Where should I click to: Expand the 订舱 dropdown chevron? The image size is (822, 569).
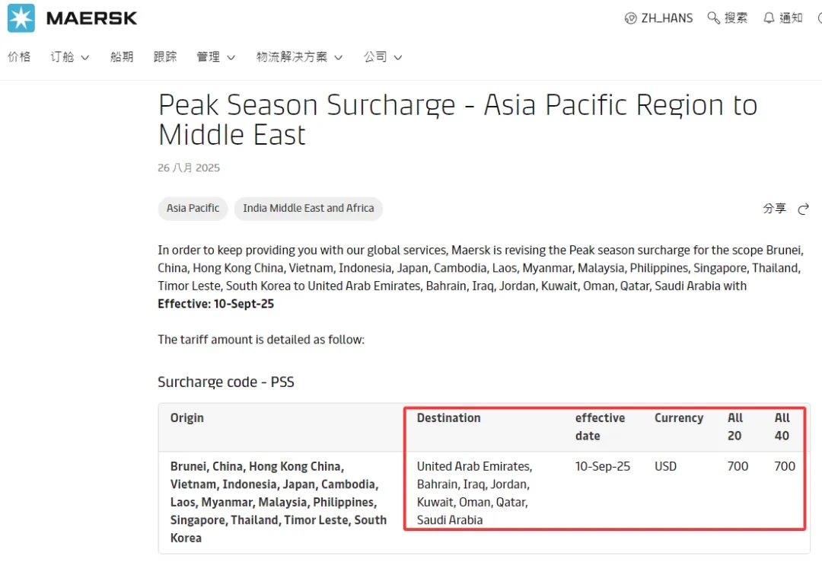tap(84, 57)
